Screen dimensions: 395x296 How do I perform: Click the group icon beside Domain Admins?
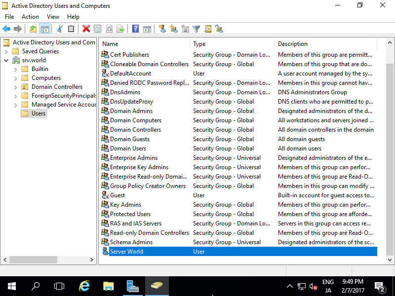tap(105, 111)
